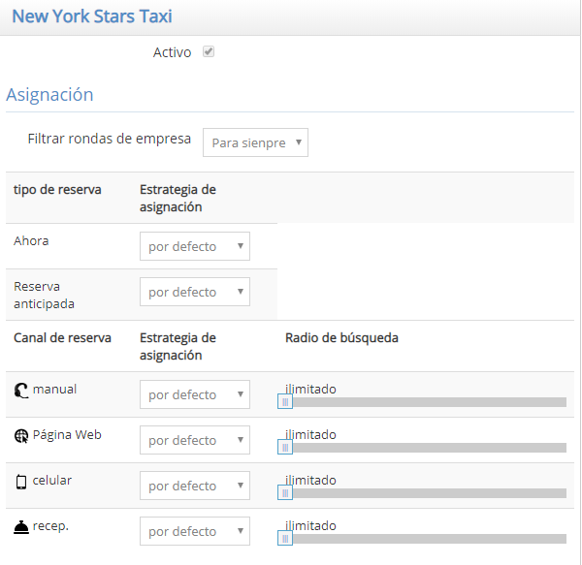Click the Canal de reserva column header
Screen dimensions: 582x565
tap(62, 338)
